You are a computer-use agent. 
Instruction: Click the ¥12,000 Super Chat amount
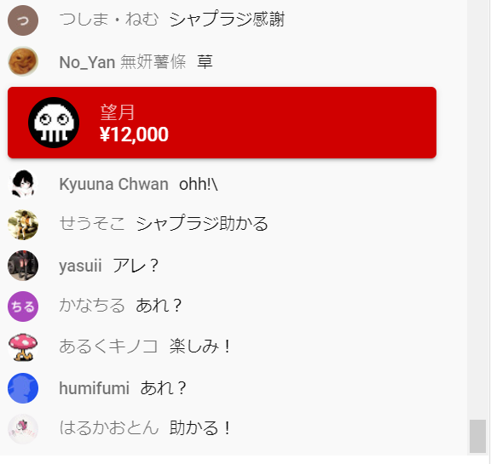click(x=134, y=135)
